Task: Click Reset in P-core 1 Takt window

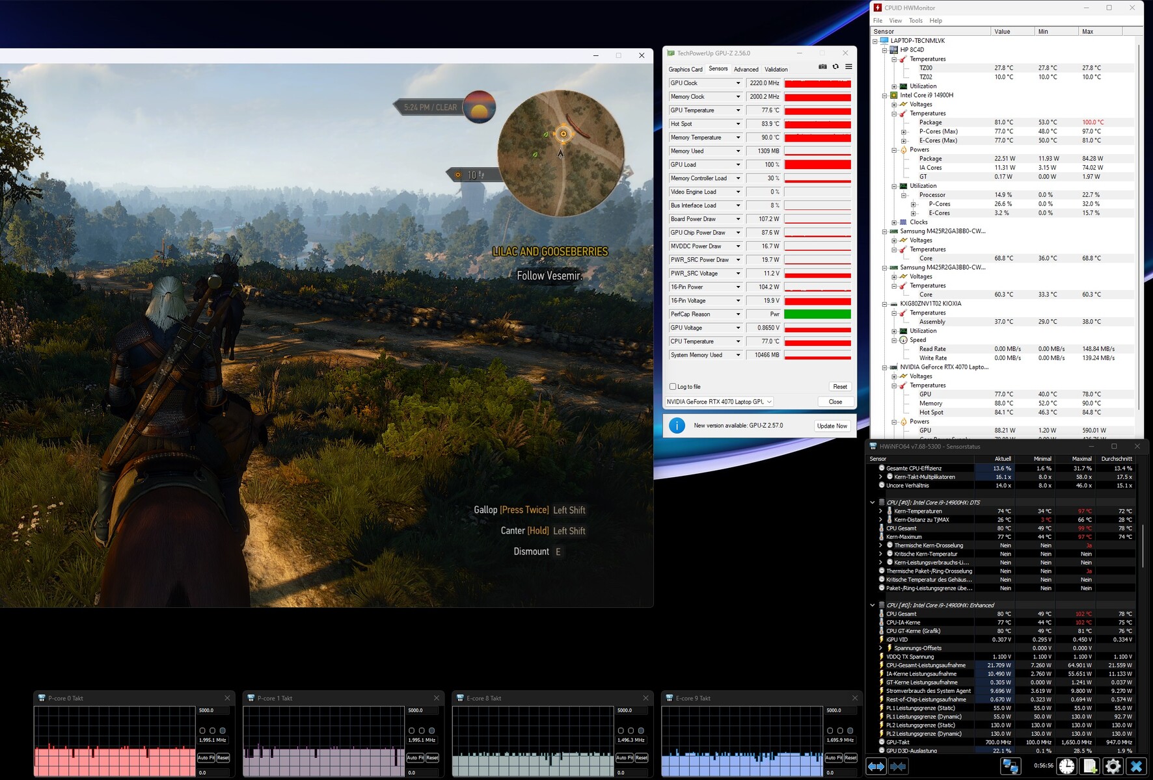Action: pos(432,758)
